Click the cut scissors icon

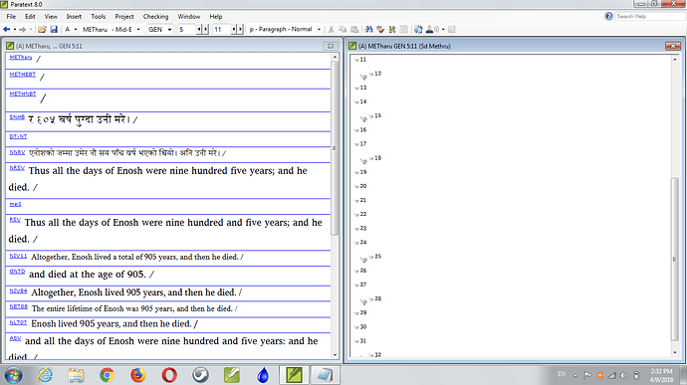(332, 29)
